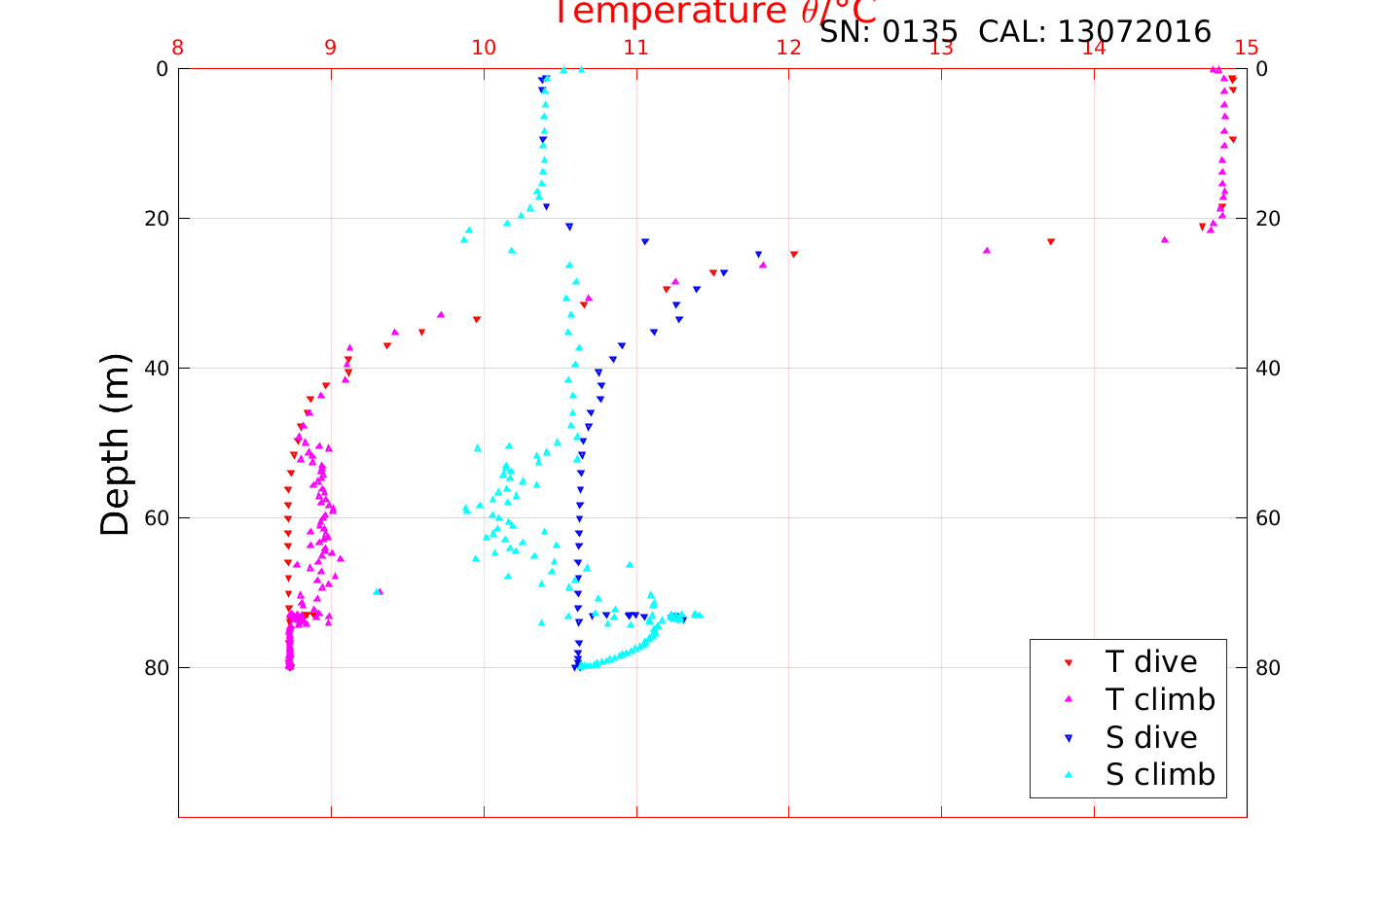Select temperature tick label 13
1379x919 pixels.
tap(941, 48)
